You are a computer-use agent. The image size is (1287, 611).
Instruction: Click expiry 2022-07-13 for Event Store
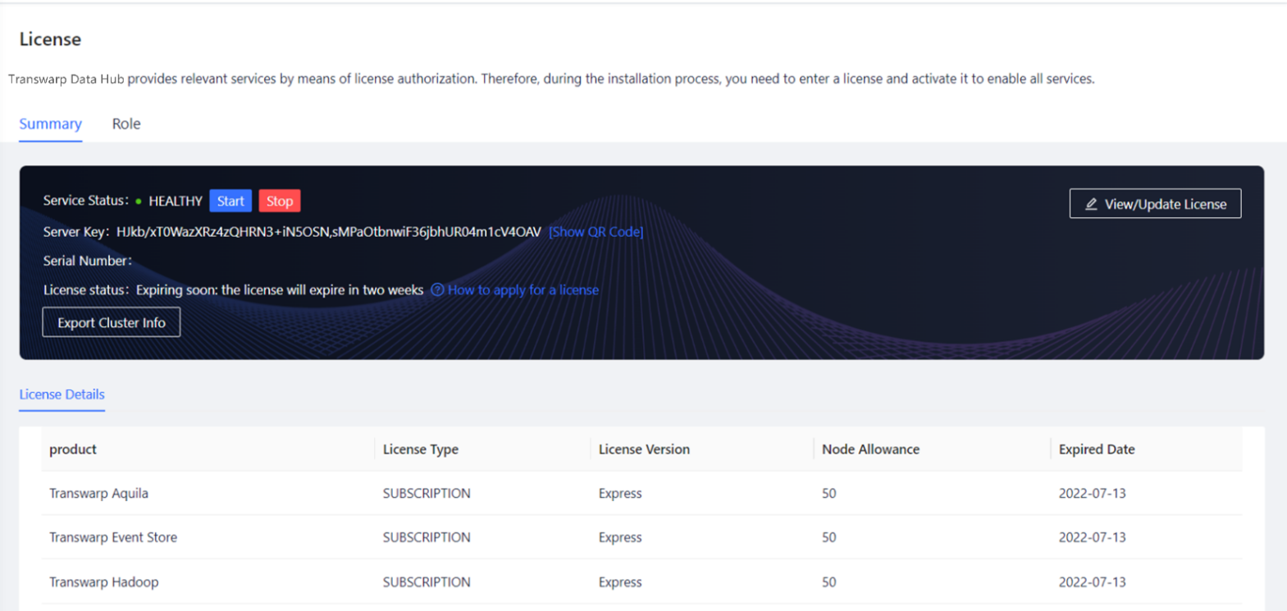[1092, 537]
